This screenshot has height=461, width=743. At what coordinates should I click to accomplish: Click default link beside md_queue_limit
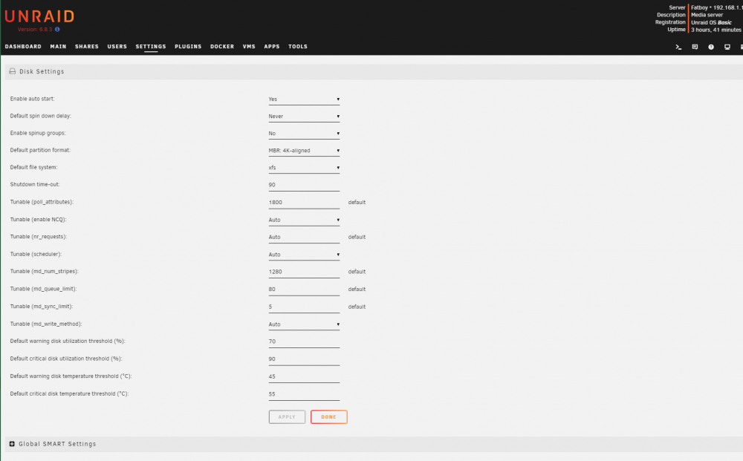pyautogui.click(x=357, y=290)
